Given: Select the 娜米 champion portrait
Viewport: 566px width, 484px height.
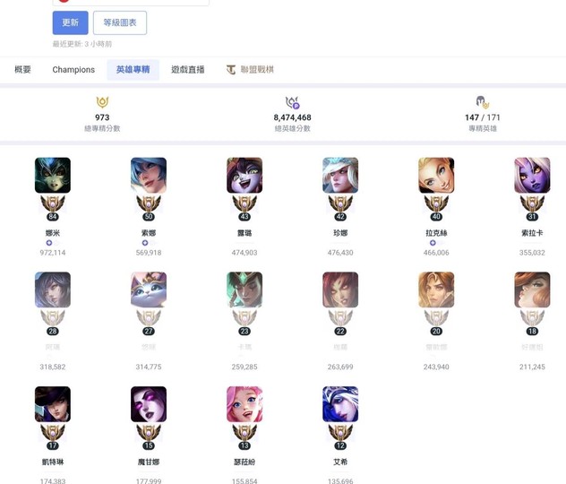Looking at the screenshot, I should pyautogui.click(x=53, y=175).
